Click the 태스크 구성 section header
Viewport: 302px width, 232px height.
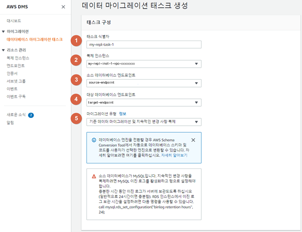[99, 23]
